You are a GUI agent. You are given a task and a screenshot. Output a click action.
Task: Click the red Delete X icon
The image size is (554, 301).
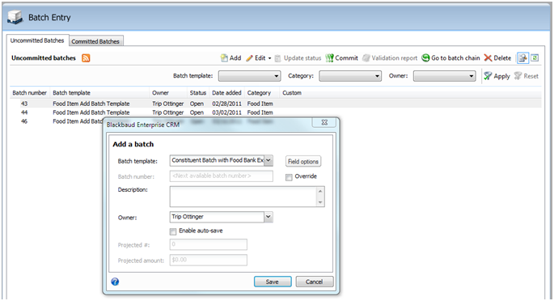click(488, 58)
